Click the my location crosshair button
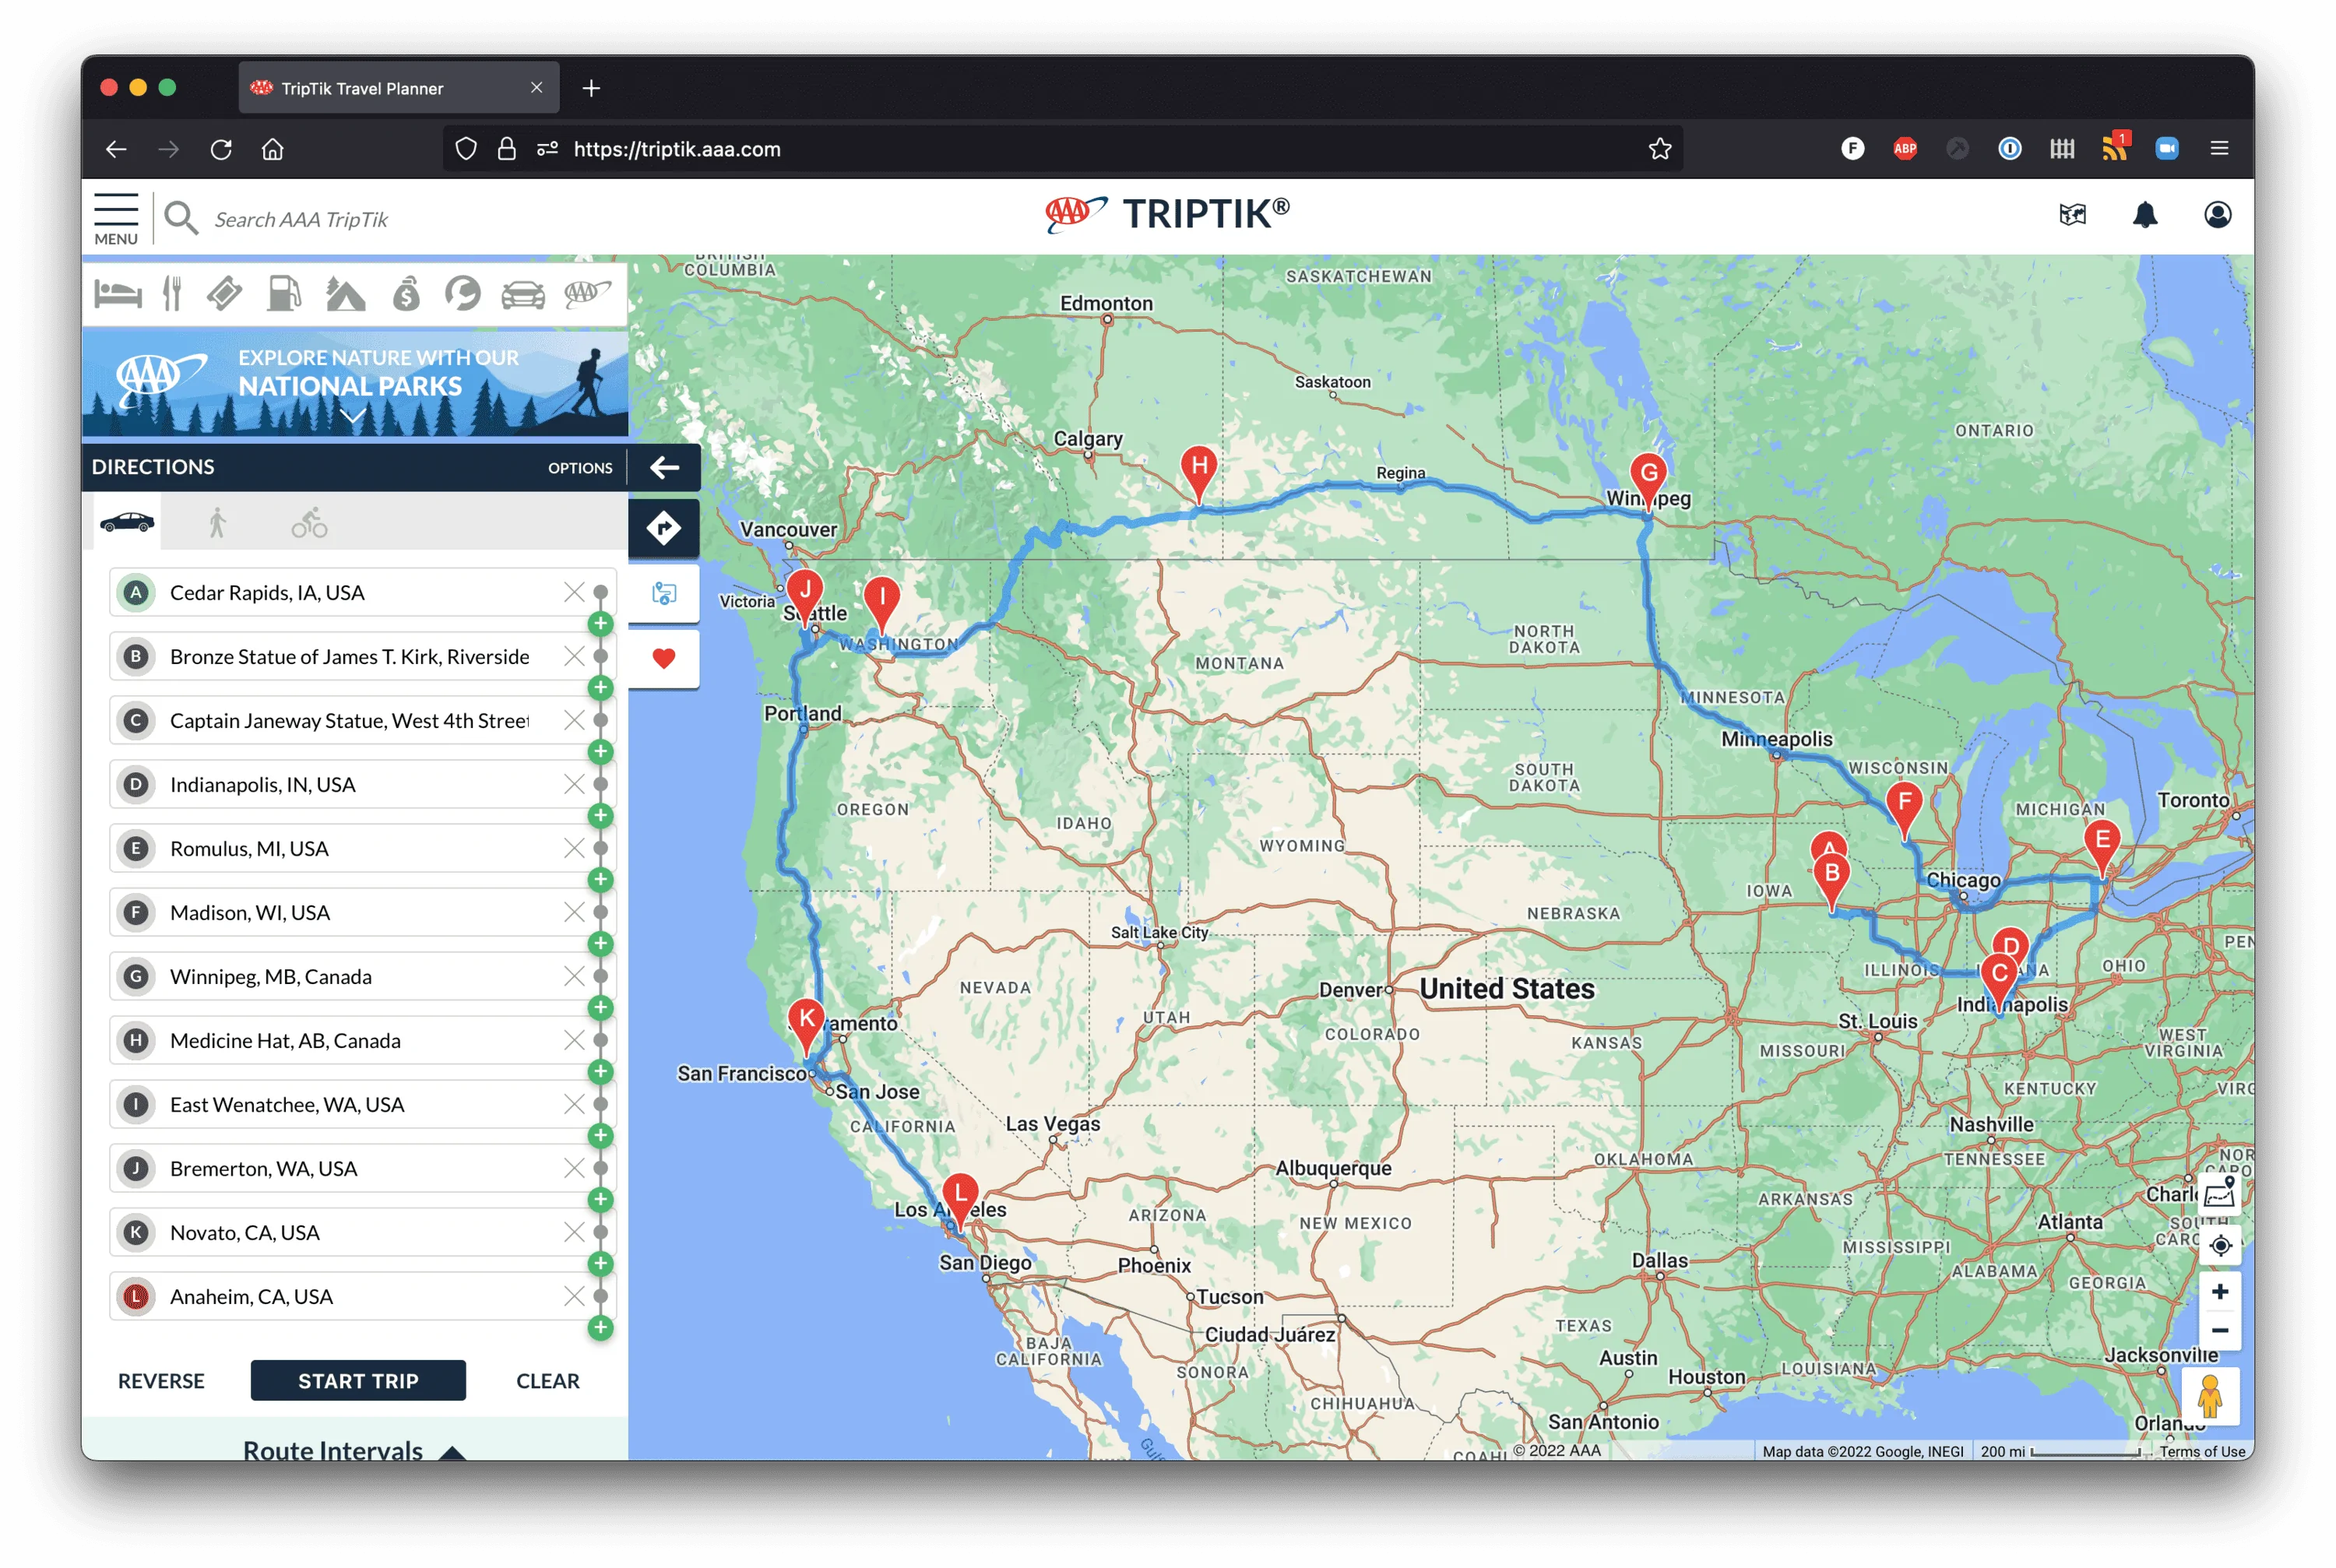 click(2220, 1246)
